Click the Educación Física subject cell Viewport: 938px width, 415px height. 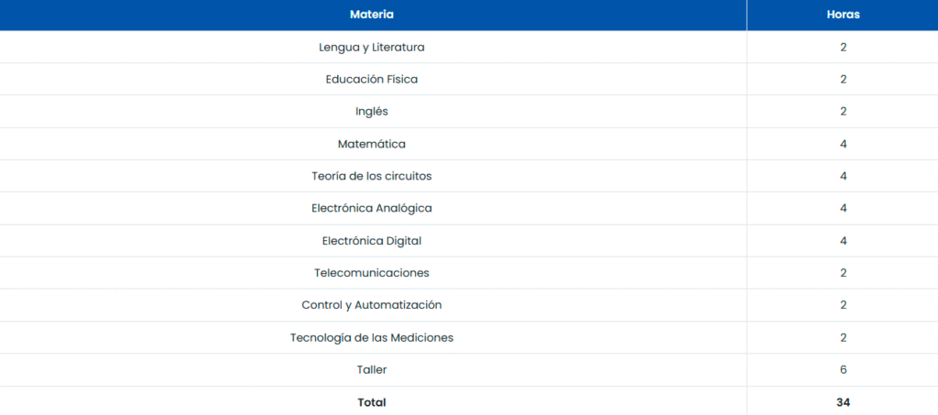[372, 79]
